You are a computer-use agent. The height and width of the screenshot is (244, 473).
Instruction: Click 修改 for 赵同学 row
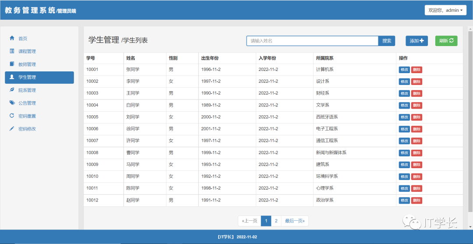(404, 200)
